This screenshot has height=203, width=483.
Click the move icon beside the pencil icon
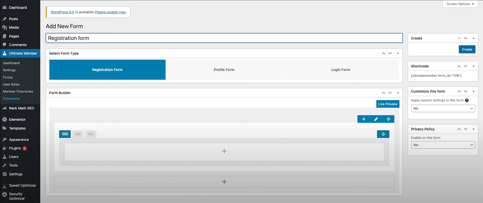[x=388, y=119]
